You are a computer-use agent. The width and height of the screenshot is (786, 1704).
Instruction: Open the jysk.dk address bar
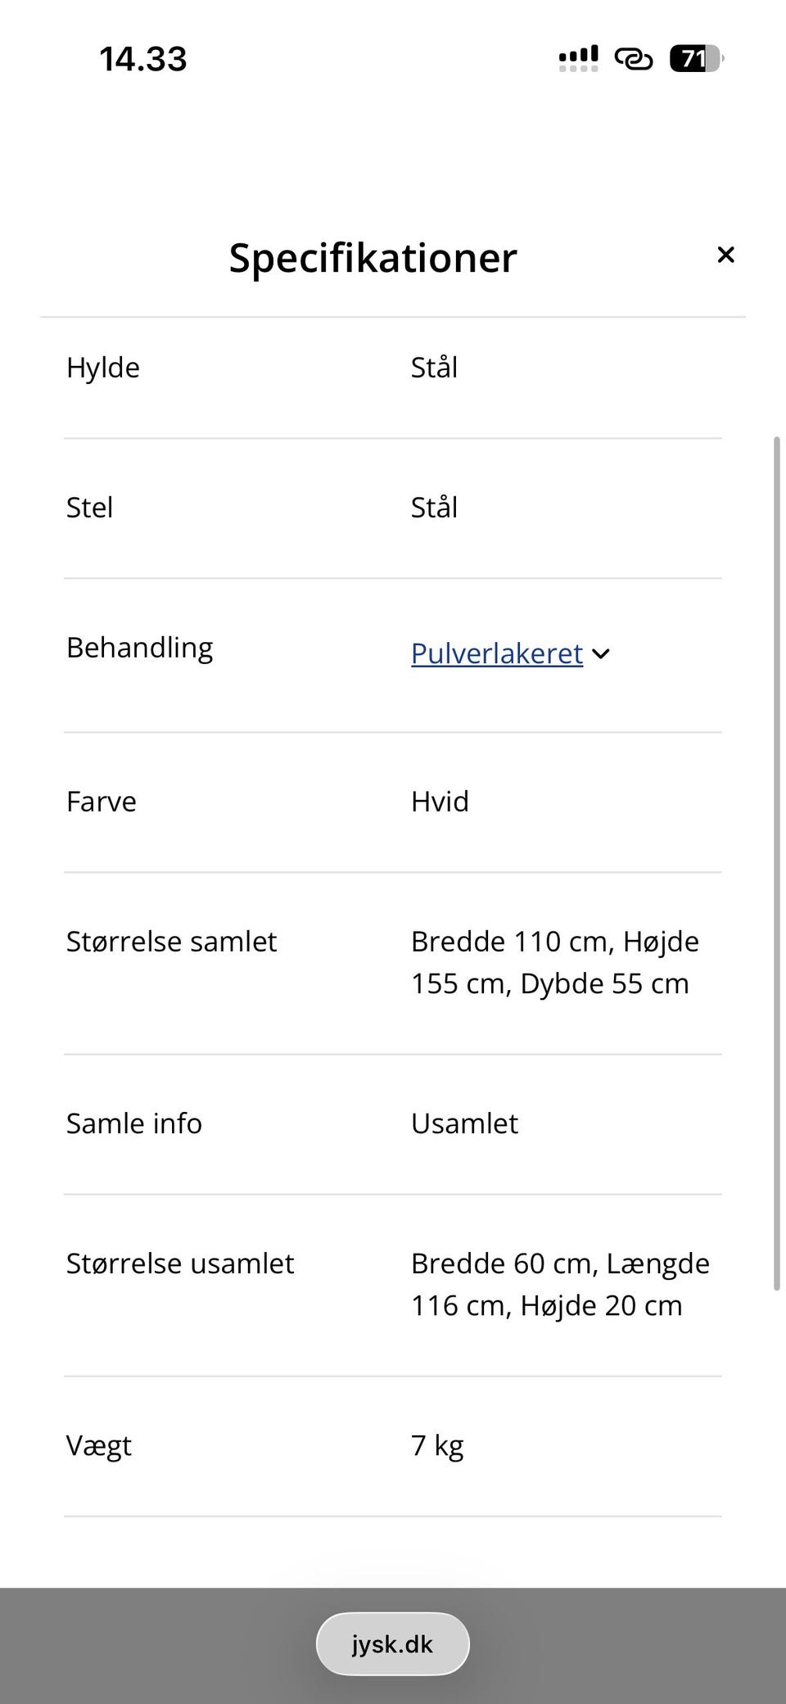[392, 1643]
